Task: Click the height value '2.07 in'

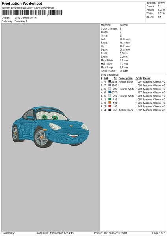Action: click(161, 9)
